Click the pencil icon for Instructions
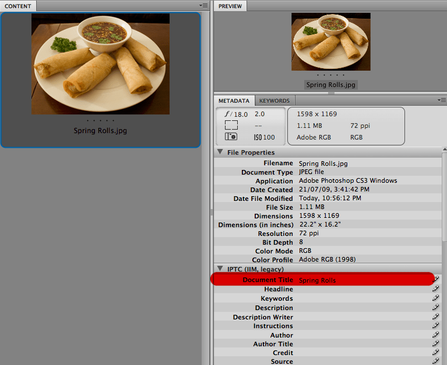 coord(435,325)
